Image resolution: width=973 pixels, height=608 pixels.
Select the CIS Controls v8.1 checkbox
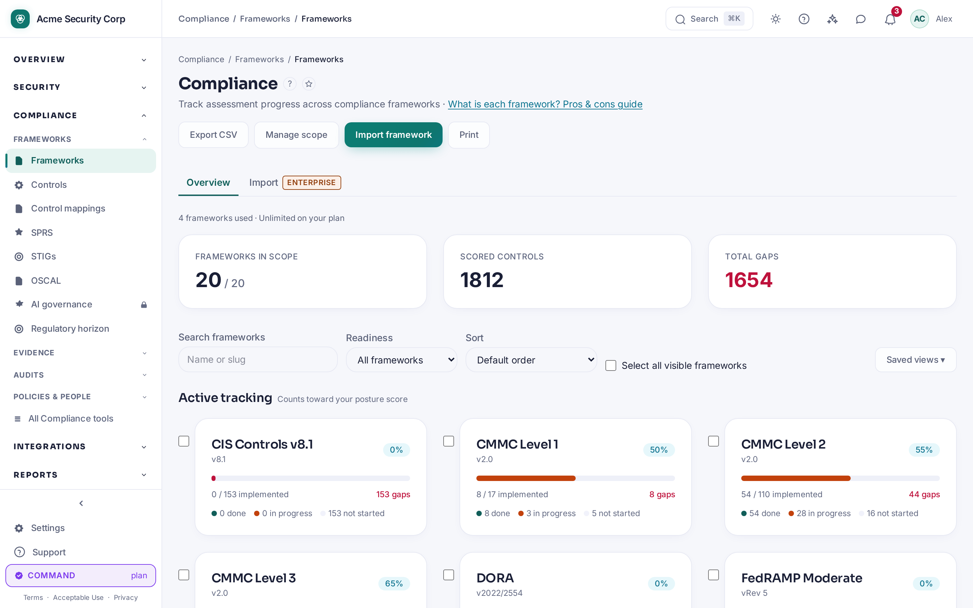coord(184,441)
